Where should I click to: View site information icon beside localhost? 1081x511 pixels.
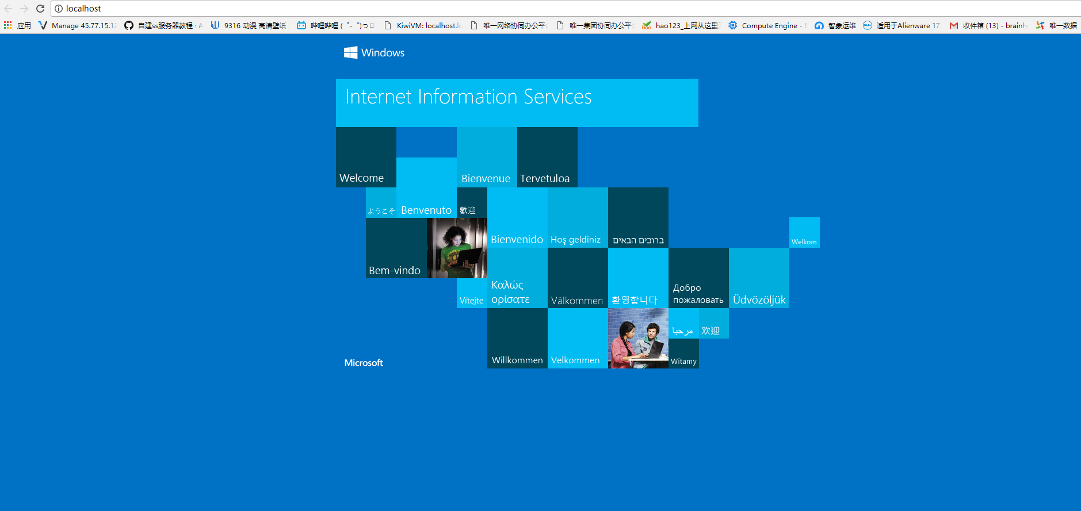click(x=59, y=9)
